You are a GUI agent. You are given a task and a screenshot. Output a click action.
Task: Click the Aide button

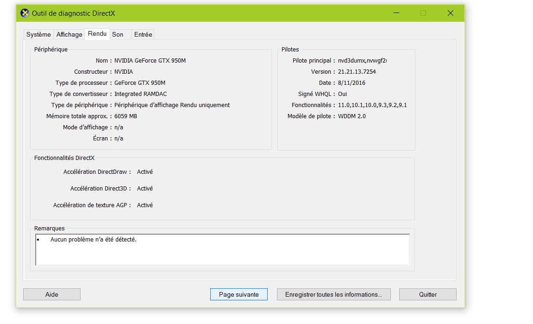tap(52, 294)
